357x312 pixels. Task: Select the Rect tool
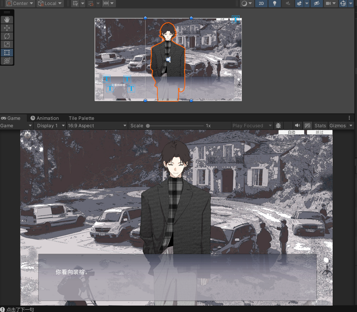pos(7,53)
